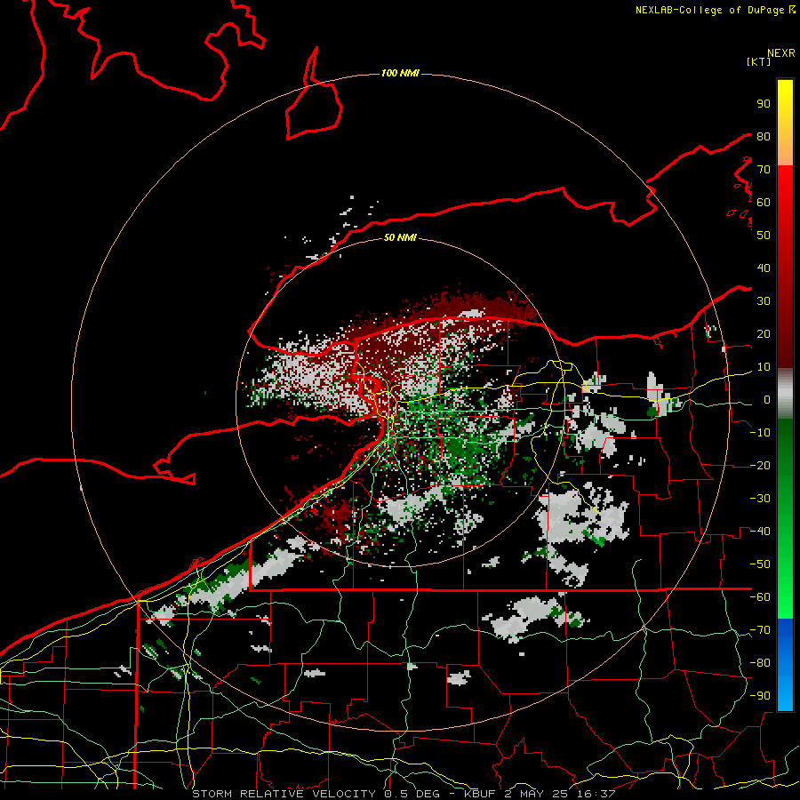Click the 0 value on the velocity scale

point(767,399)
